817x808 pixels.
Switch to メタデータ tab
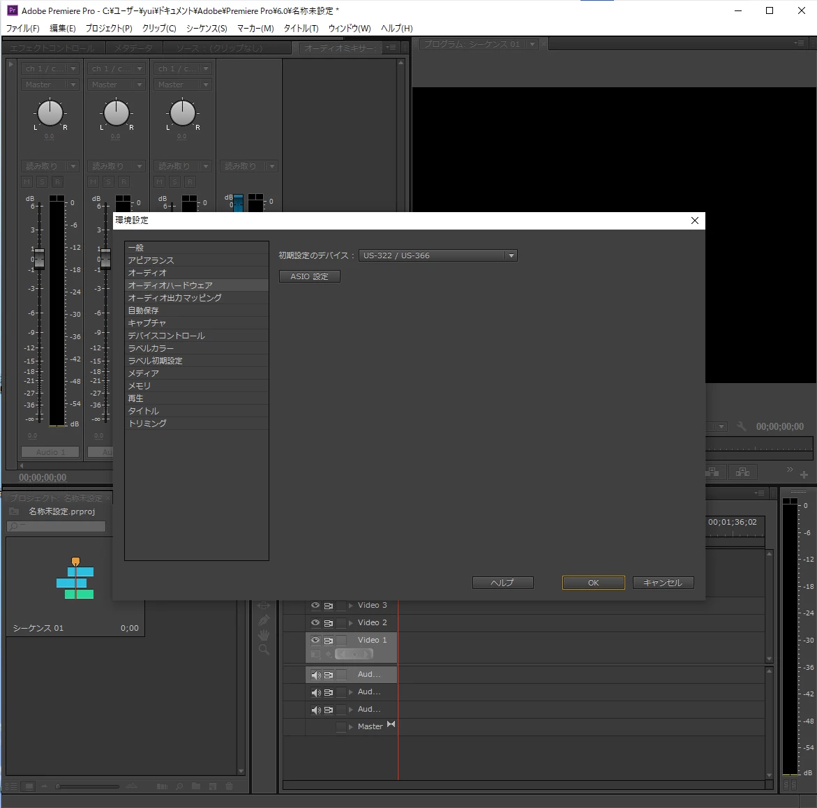[134, 48]
